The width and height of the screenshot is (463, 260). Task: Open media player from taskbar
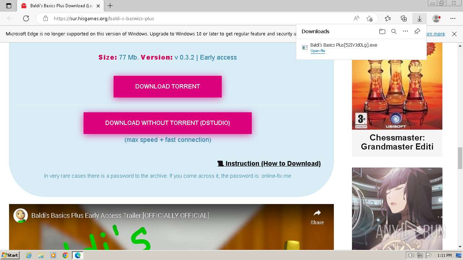coord(53,255)
